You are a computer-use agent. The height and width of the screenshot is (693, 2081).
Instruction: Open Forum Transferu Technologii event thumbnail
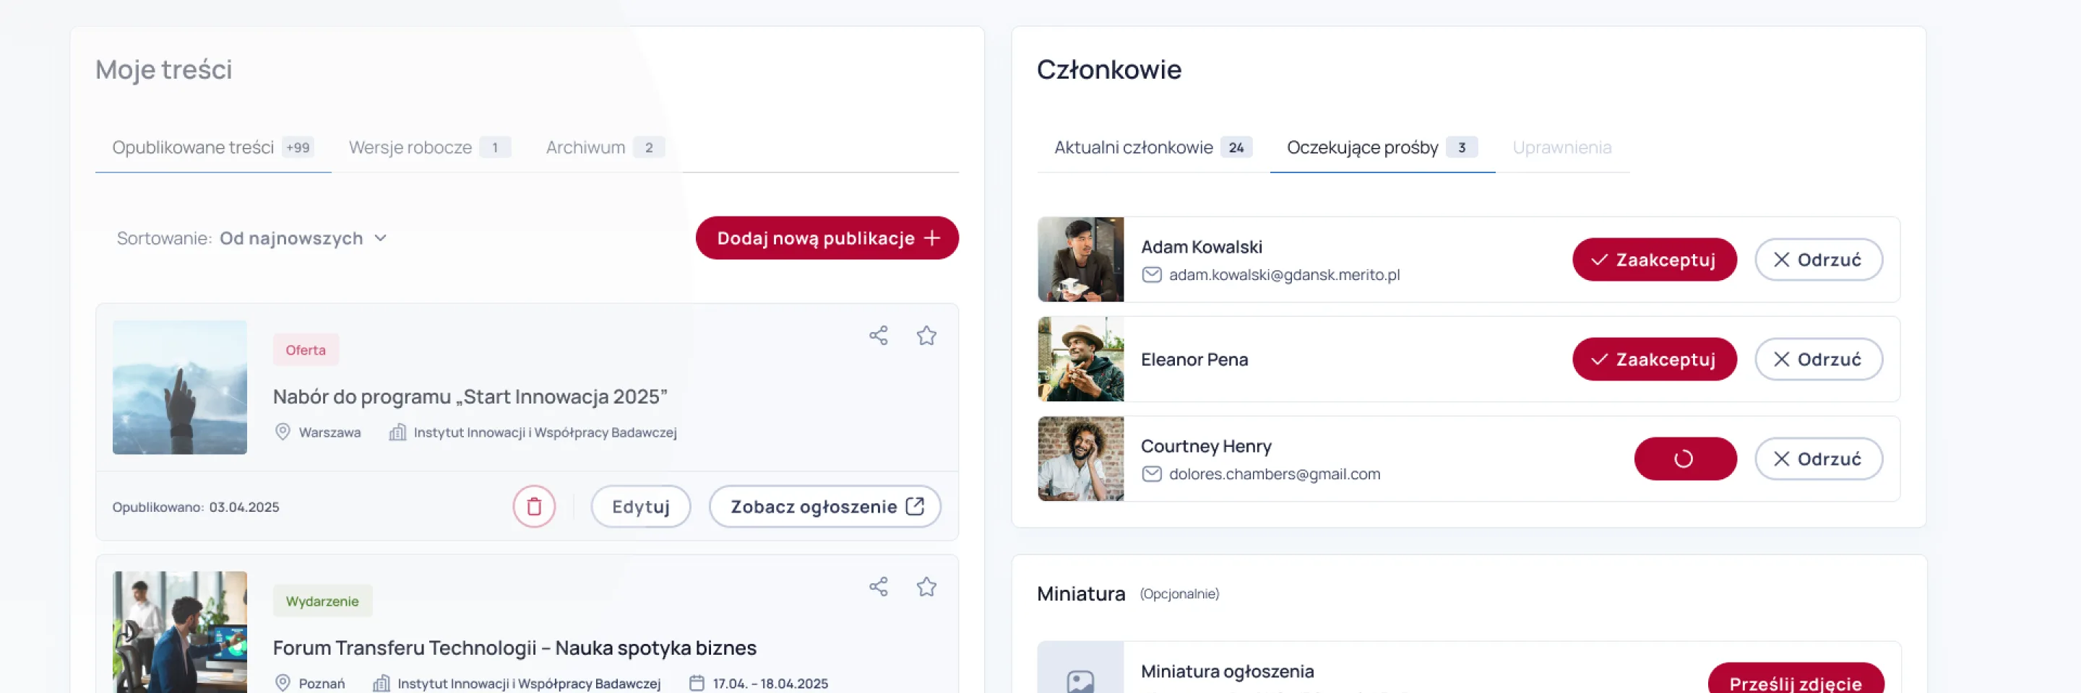click(x=179, y=632)
